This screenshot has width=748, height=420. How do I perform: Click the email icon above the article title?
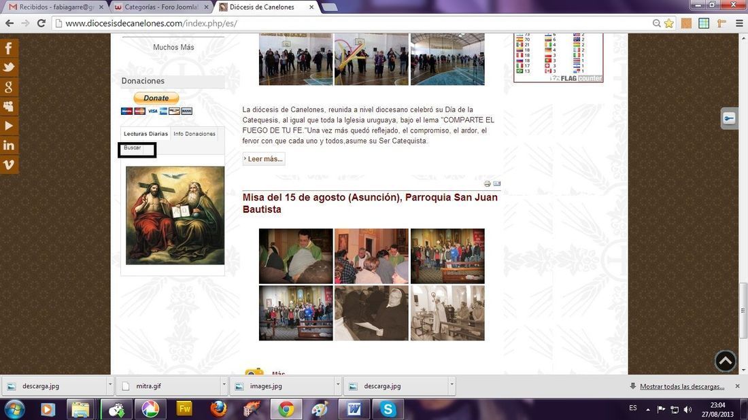point(496,183)
